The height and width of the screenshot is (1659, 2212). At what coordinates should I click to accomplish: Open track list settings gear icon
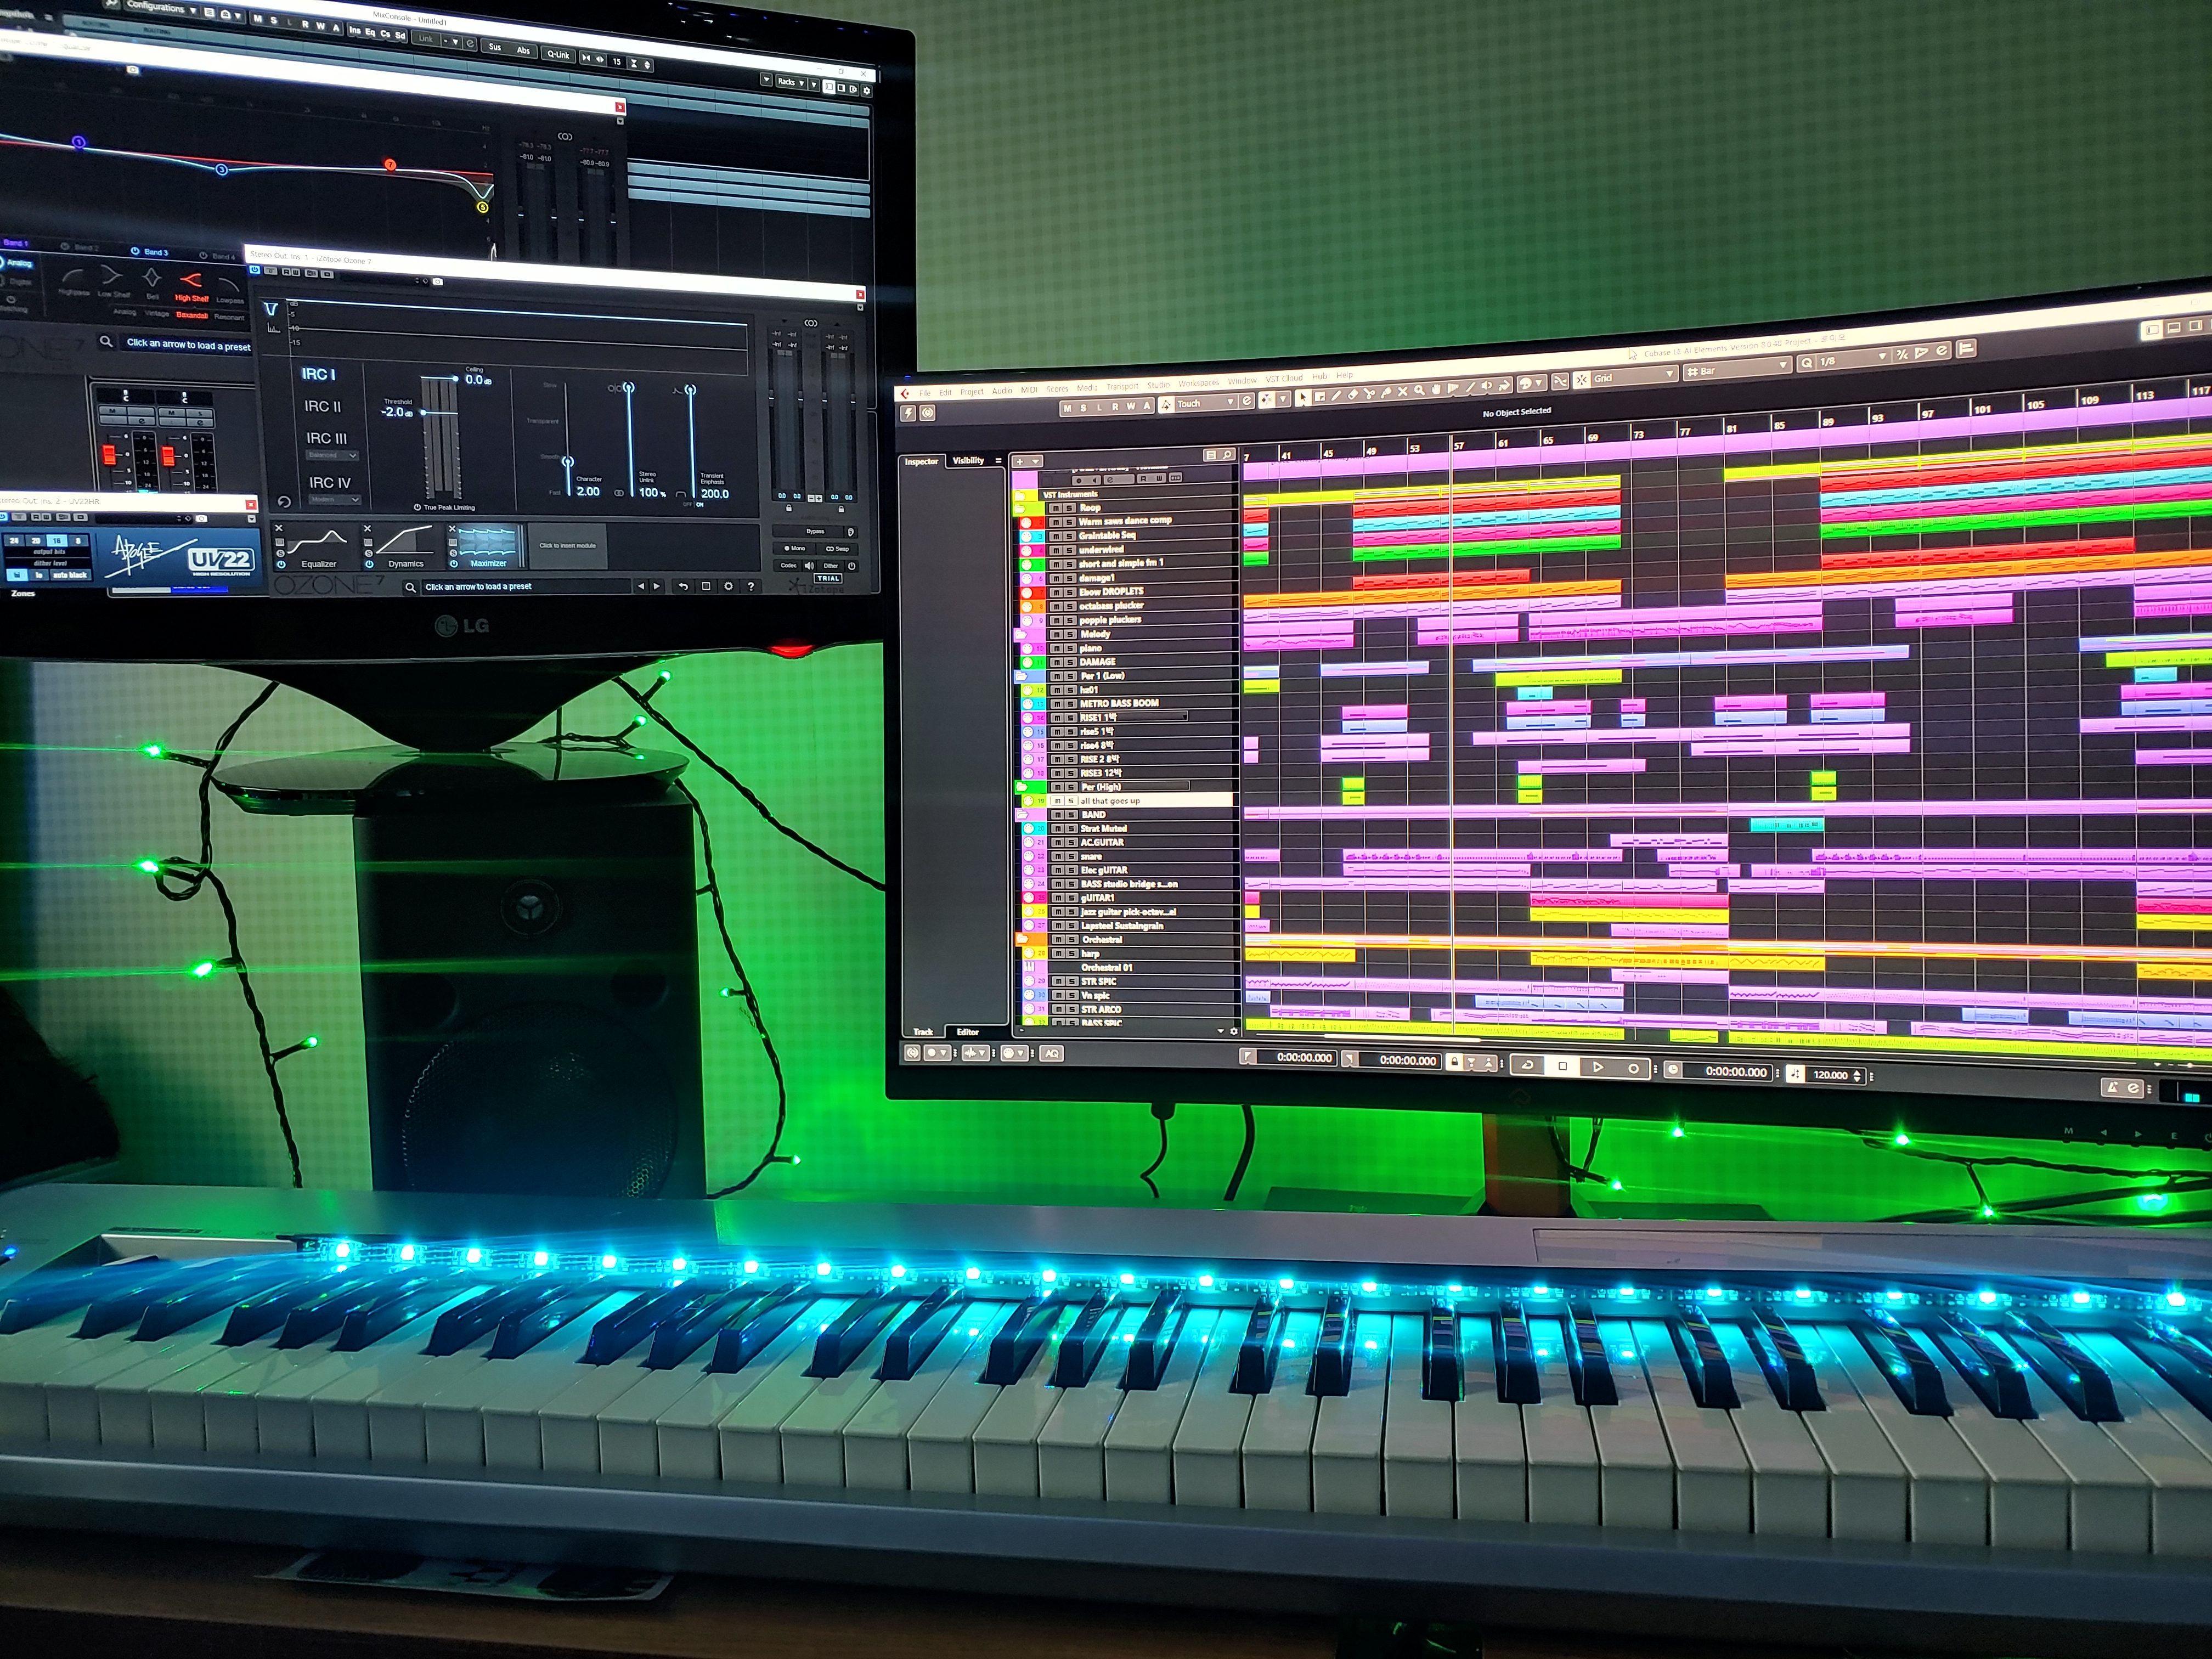pos(1234,1031)
